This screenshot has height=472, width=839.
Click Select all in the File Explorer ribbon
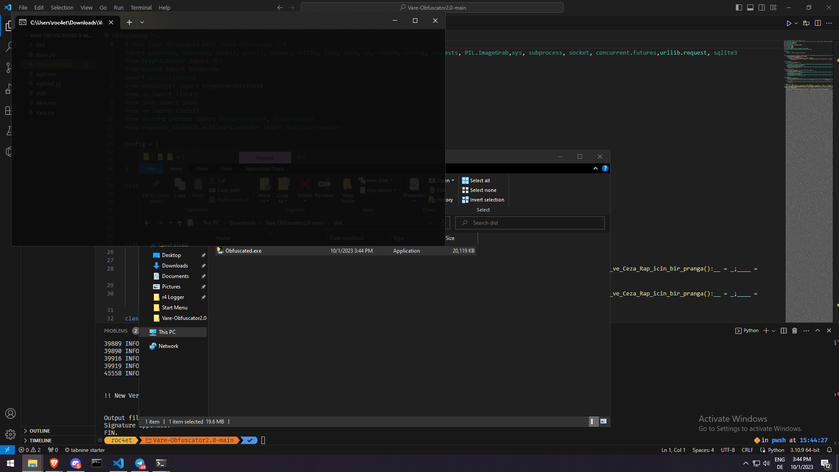coord(476,180)
